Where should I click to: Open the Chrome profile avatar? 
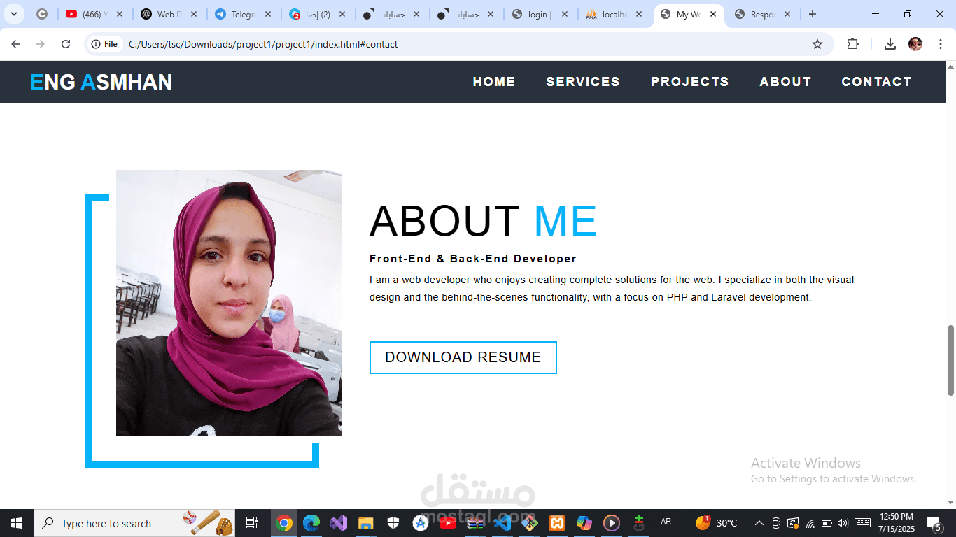pyautogui.click(x=915, y=44)
